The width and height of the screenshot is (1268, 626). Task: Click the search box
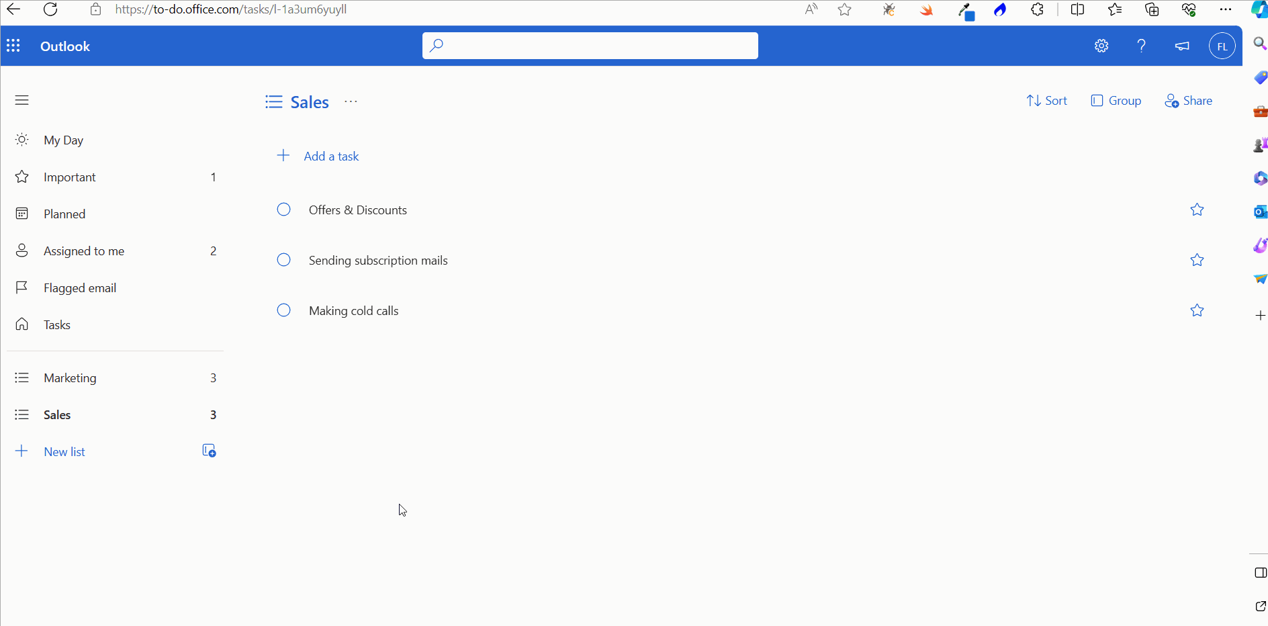590,45
